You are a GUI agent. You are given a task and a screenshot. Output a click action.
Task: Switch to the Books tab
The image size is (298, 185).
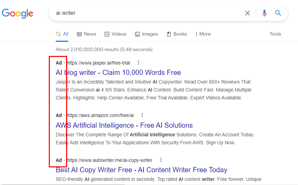[x=177, y=34]
